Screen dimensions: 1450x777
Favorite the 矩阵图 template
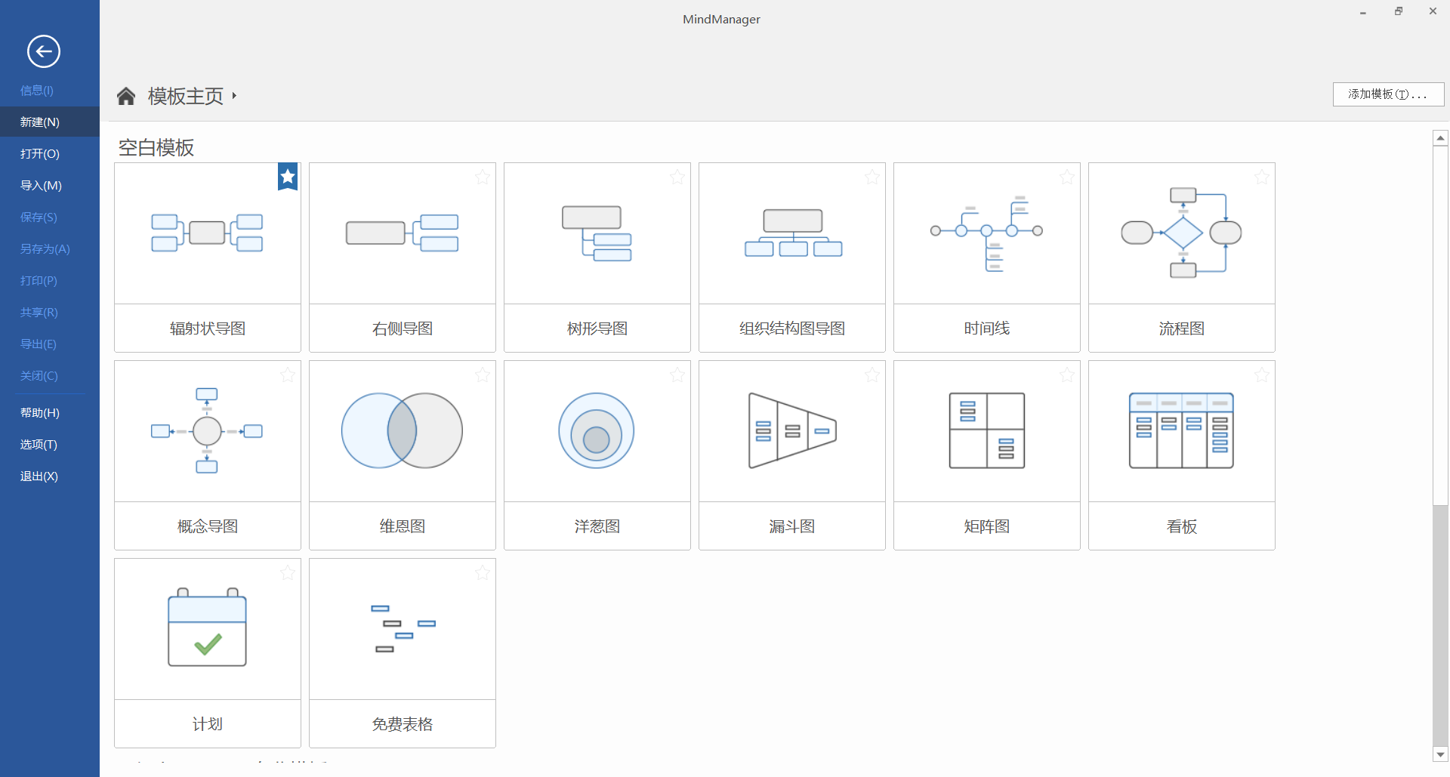click(x=1066, y=375)
